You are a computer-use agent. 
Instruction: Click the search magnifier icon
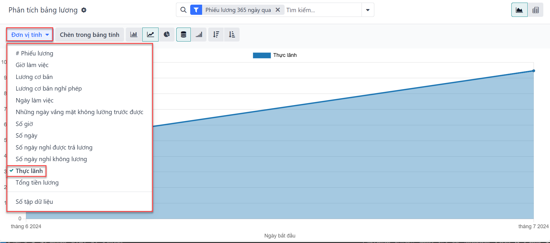click(x=183, y=10)
